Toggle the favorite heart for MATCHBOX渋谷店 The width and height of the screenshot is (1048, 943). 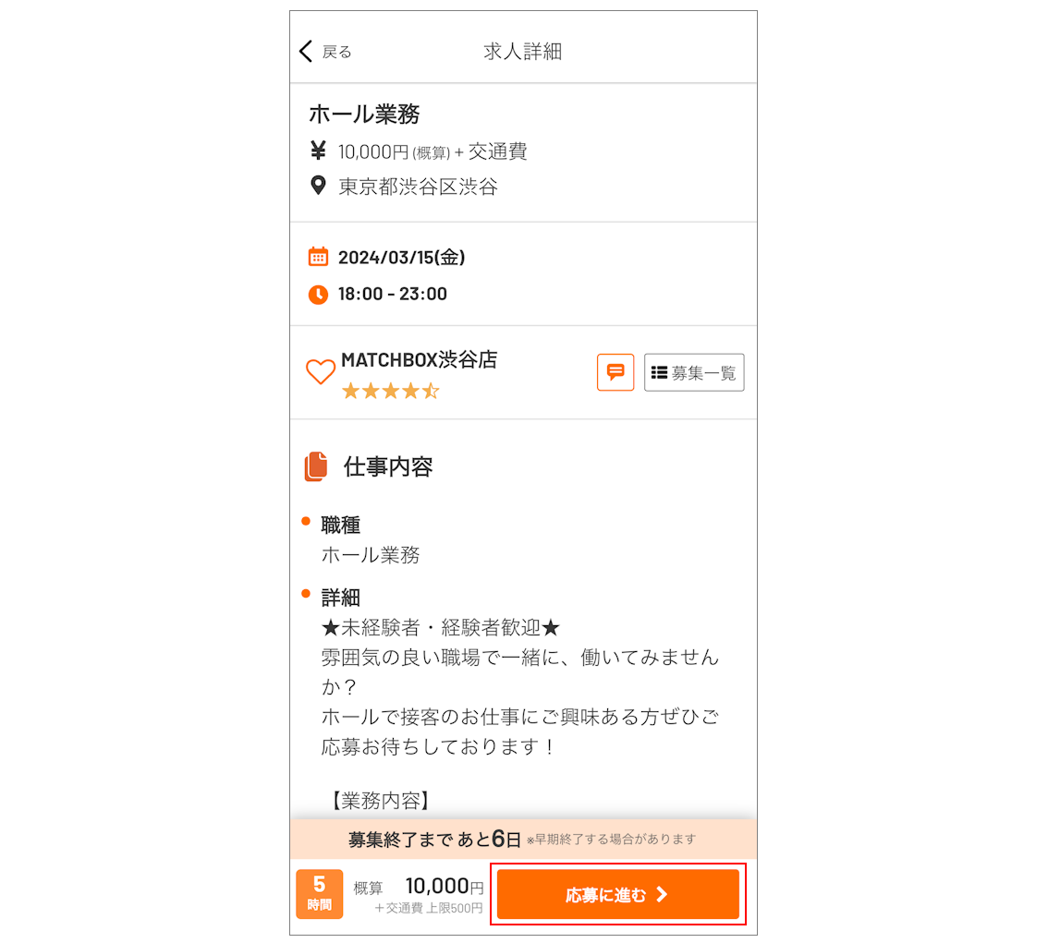coord(320,371)
